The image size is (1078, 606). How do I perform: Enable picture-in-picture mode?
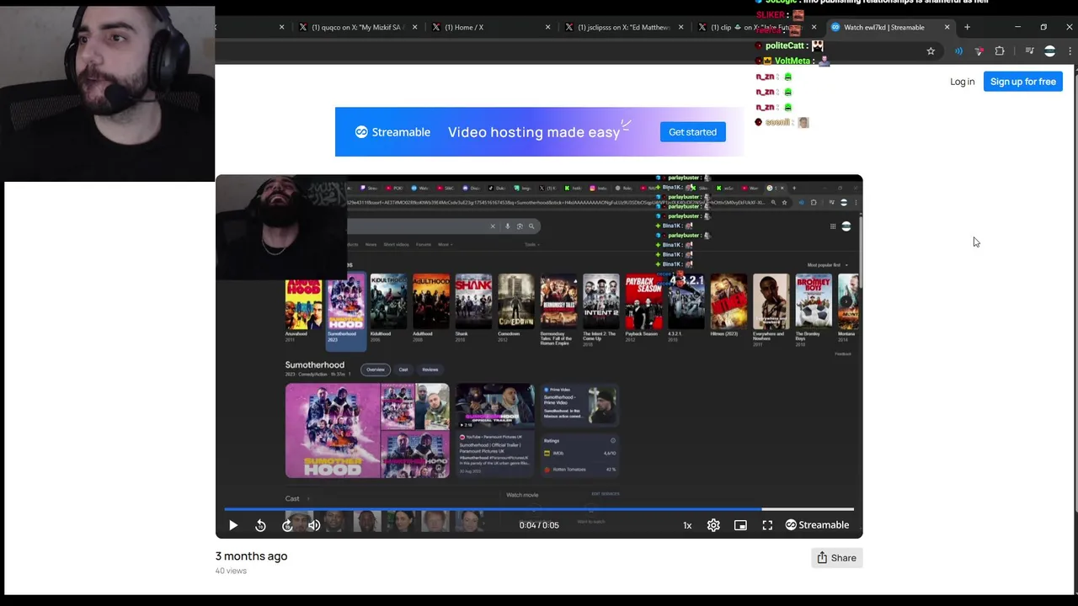tap(740, 525)
